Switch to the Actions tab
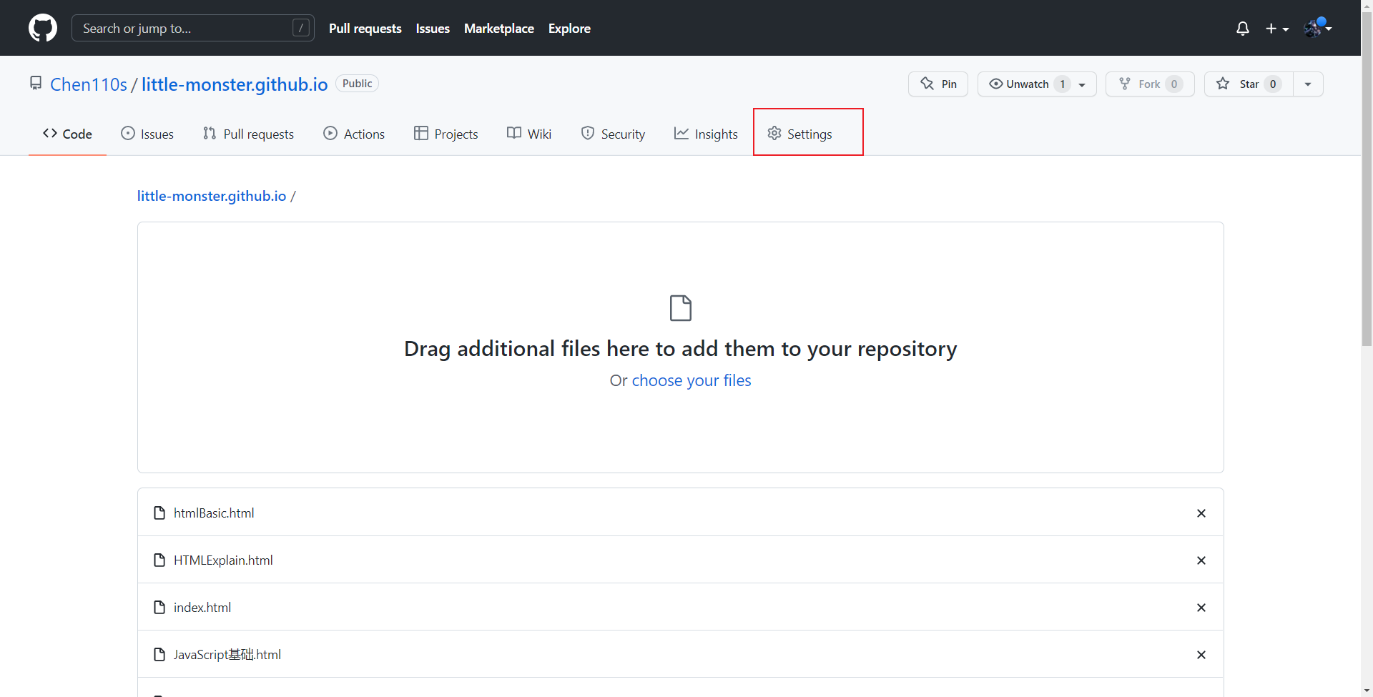This screenshot has height=697, width=1373. 354,134
